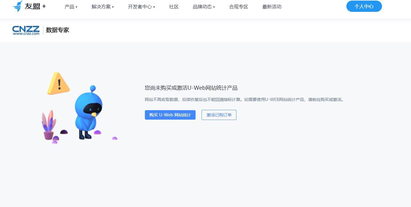
Task: Open the 产品 dropdown menu
Action: pyautogui.click(x=71, y=7)
